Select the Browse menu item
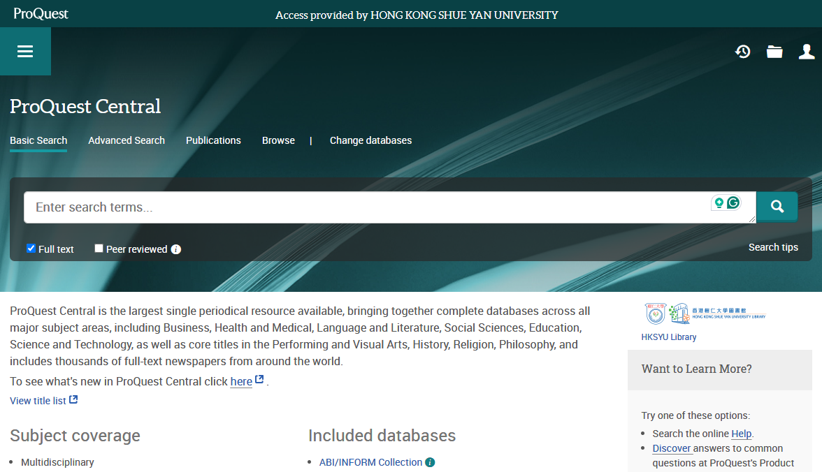822x472 pixels. tap(278, 140)
